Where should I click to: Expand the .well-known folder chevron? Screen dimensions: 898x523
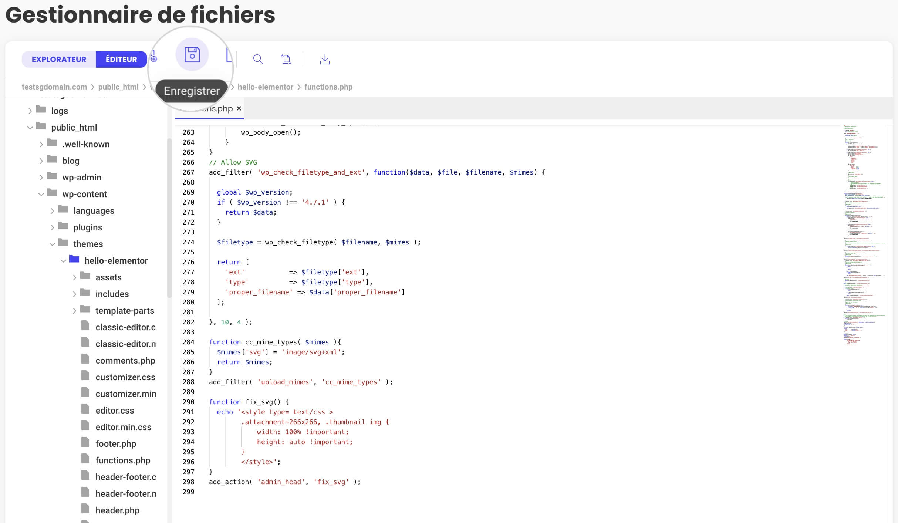41,144
